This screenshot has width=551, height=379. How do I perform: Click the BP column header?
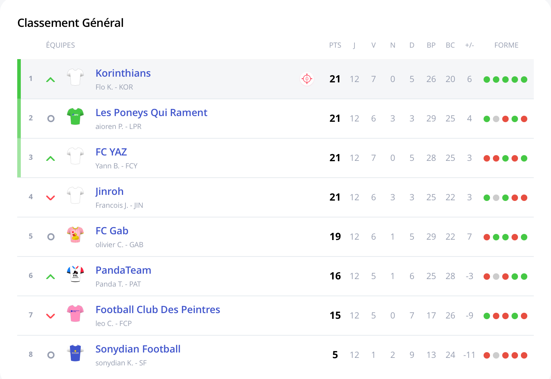coord(431,45)
